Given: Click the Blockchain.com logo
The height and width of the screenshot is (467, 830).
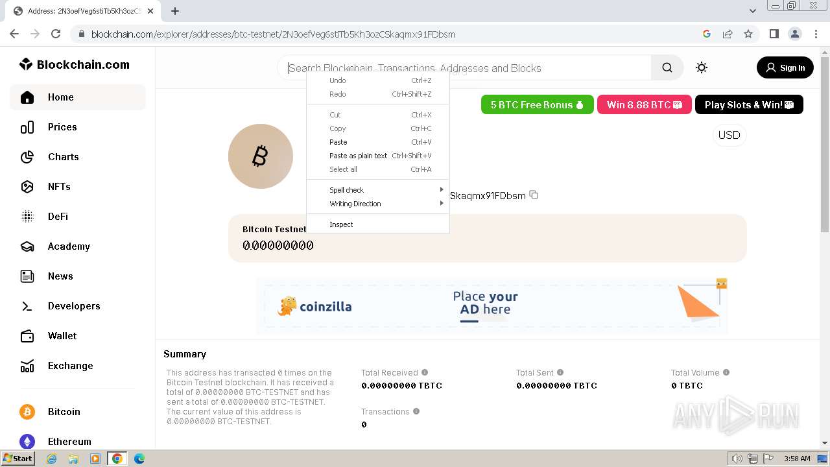Looking at the screenshot, I should [75, 64].
